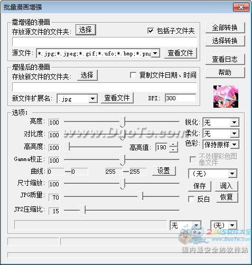Click the 亮度 brightness slider handle
The height and width of the screenshot is (265, 252).
coord(123,122)
